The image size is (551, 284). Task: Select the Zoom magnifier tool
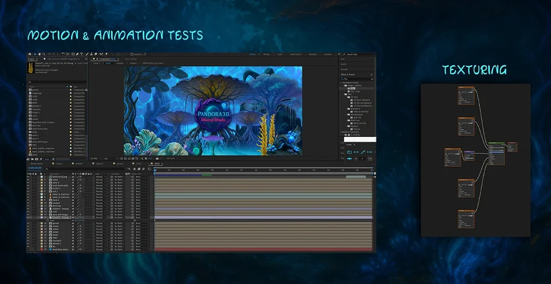tap(44, 54)
